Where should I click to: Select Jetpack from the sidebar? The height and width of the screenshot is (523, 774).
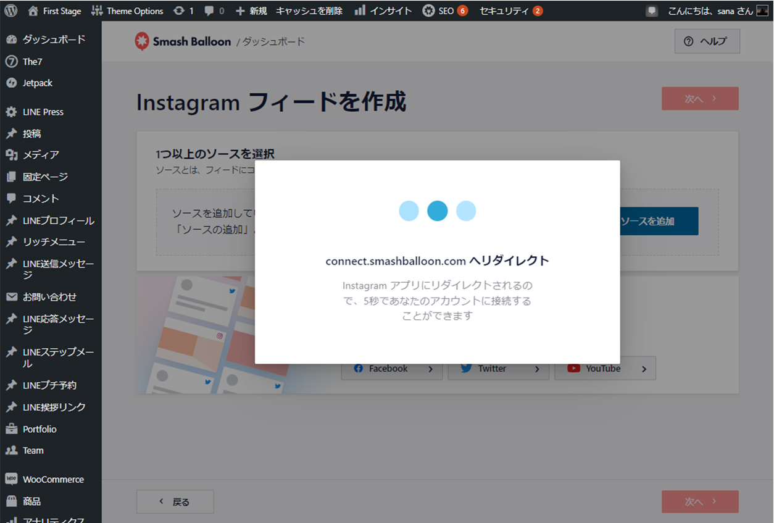point(37,83)
